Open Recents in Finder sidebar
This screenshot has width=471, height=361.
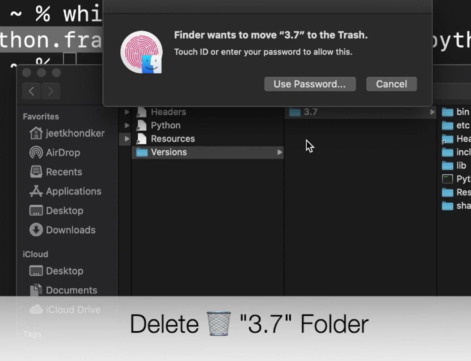(55, 172)
